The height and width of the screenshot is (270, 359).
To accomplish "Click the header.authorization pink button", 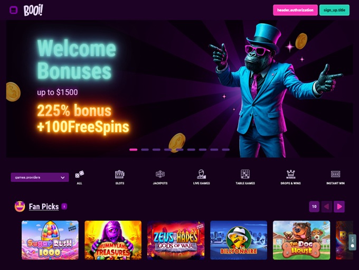I will [x=295, y=10].
